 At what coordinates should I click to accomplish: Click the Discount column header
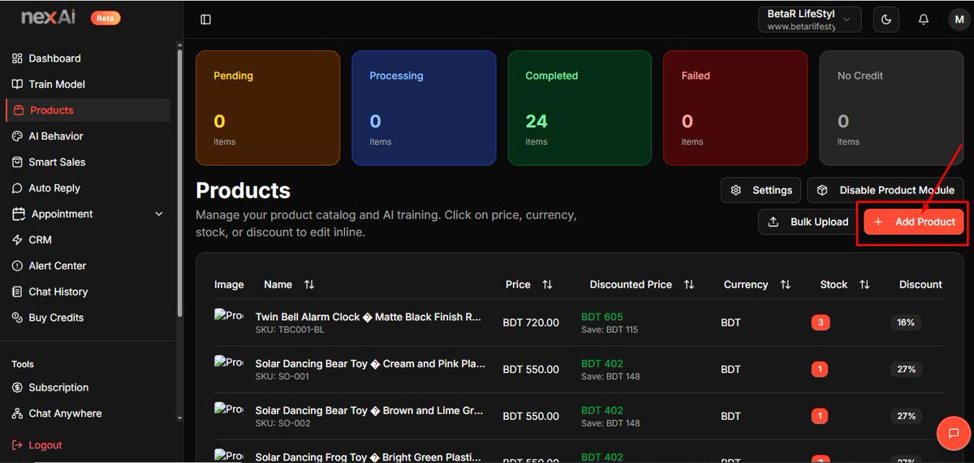pyautogui.click(x=920, y=284)
